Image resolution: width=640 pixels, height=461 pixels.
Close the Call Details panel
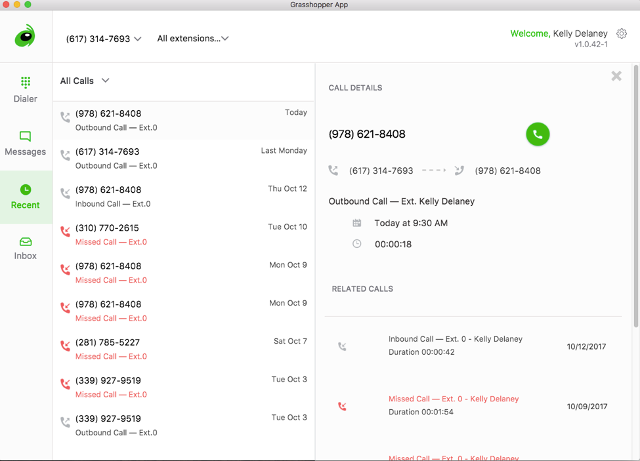(616, 75)
